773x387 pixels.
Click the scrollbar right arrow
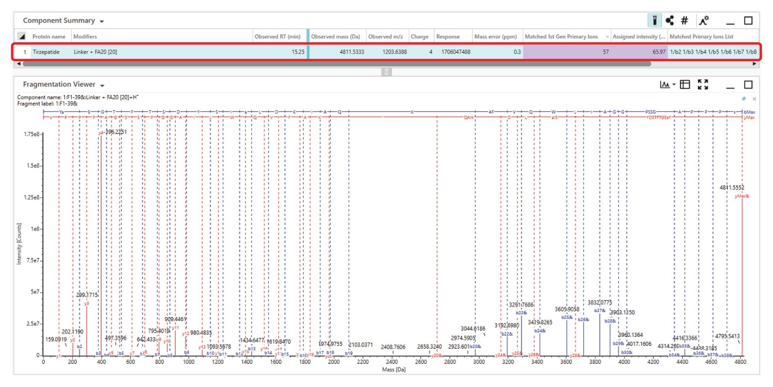[754, 64]
